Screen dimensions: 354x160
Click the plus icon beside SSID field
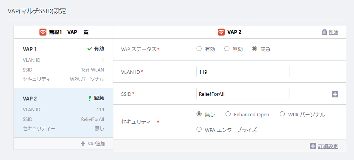click(x=335, y=95)
